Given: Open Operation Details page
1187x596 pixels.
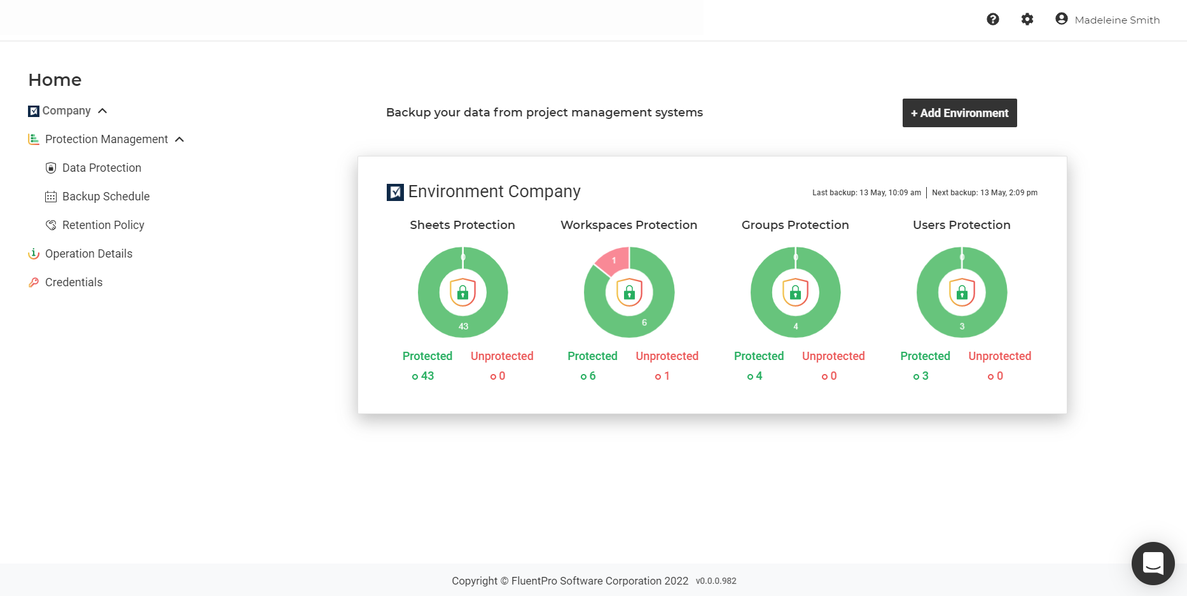Looking at the screenshot, I should pos(88,254).
